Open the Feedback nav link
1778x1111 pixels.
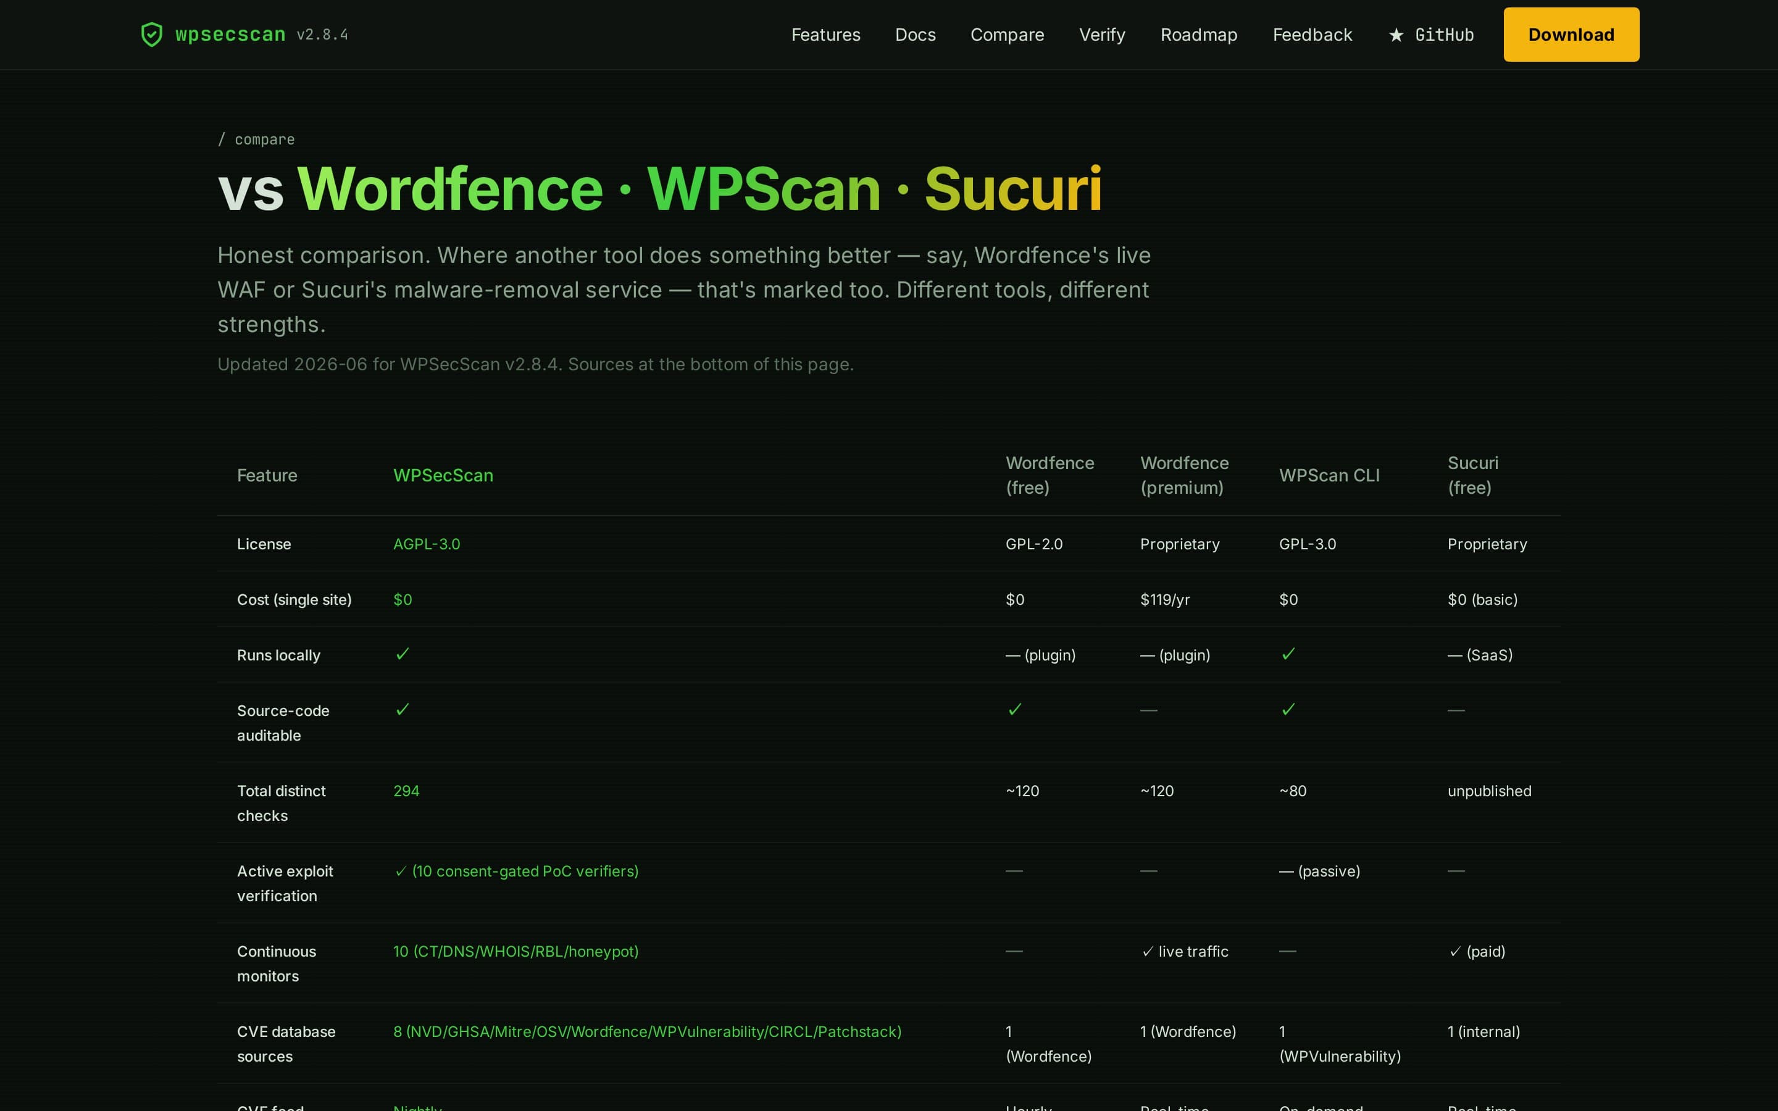(x=1312, y=35)
